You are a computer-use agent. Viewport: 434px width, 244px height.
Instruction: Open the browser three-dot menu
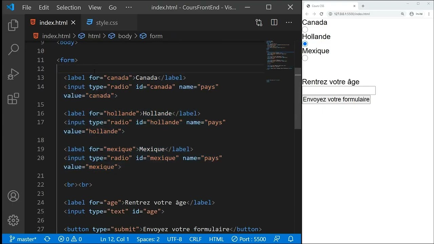[x=429, y=14]
